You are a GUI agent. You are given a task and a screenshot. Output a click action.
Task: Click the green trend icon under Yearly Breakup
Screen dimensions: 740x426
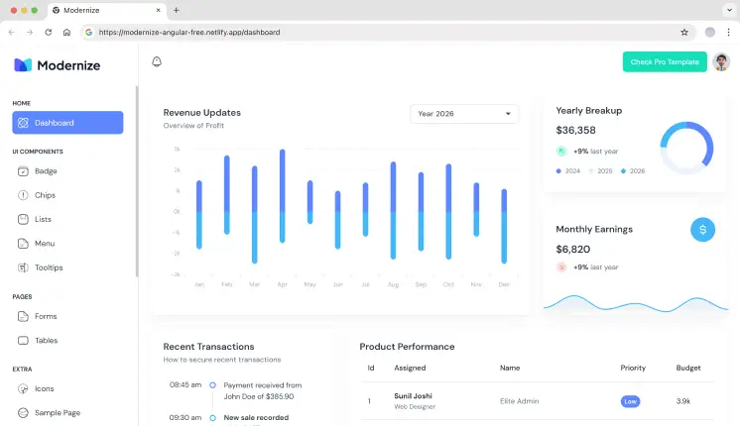(x=561, y=152)
